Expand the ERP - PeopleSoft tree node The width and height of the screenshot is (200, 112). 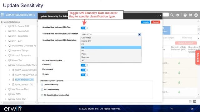click(x=6, y=31)
